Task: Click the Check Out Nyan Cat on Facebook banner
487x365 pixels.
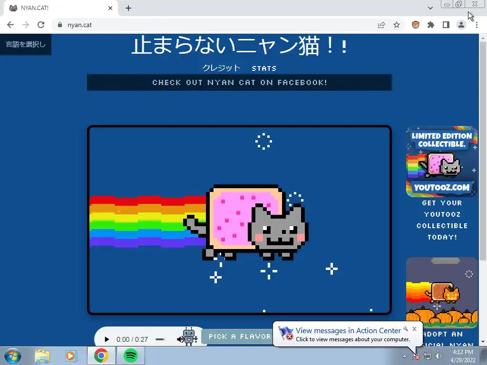Action: click(240, 83)
